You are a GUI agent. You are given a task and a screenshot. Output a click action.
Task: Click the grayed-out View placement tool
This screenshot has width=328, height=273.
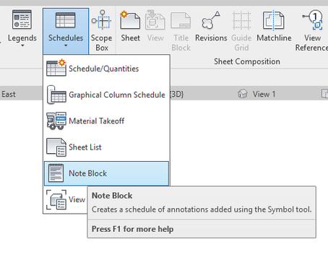[155, 26]
